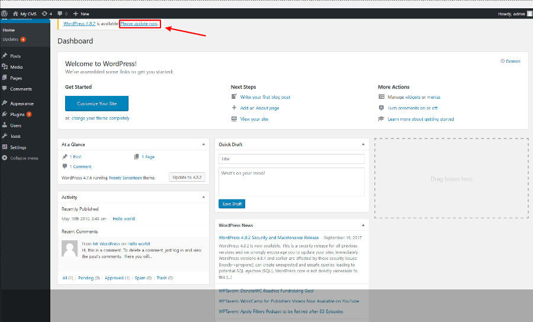
Task: Click the Dismiss link in welcome panel
Action: click(x=513, y=61)
